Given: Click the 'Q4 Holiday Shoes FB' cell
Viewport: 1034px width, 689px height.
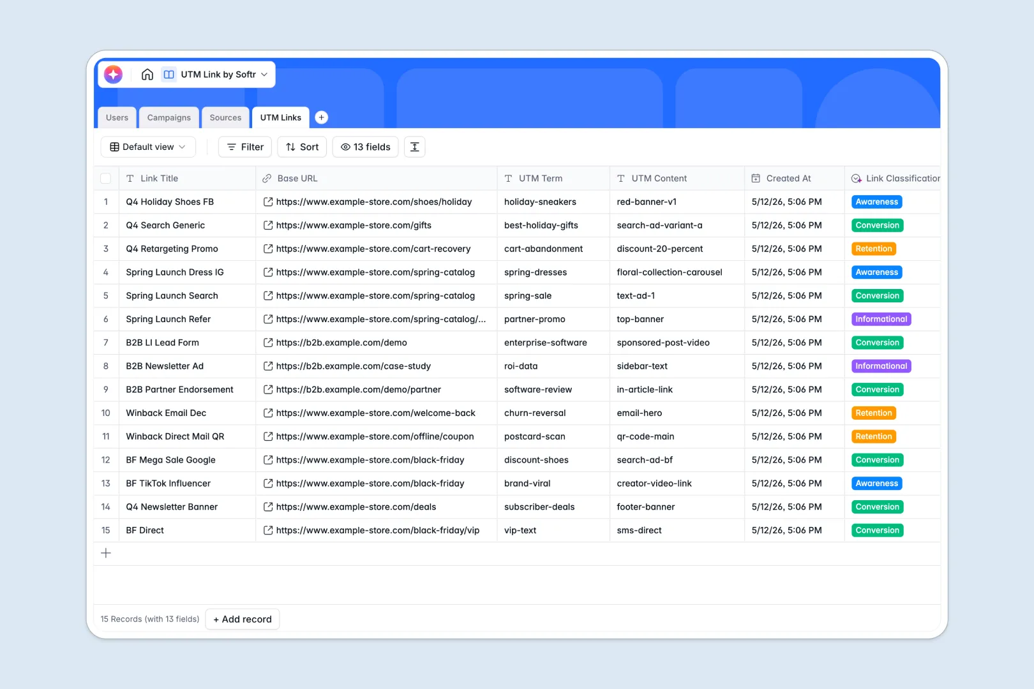Looking at the screenshot, I should [187, 202].
